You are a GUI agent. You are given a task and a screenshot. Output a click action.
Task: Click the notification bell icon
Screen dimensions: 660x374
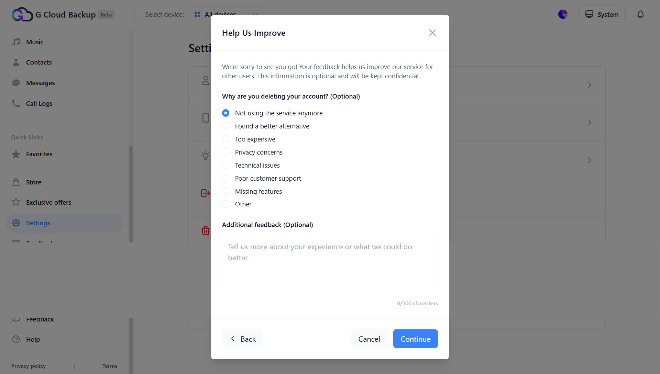(640, 14)
